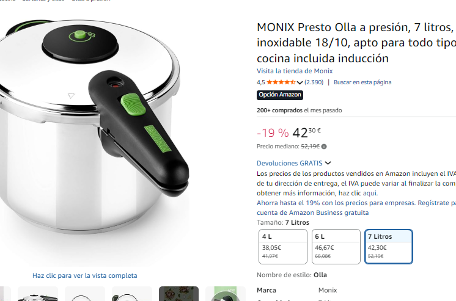Open Visita la tienda de Monix link
The width and height of the screenshot is (456, 301).
295,71
